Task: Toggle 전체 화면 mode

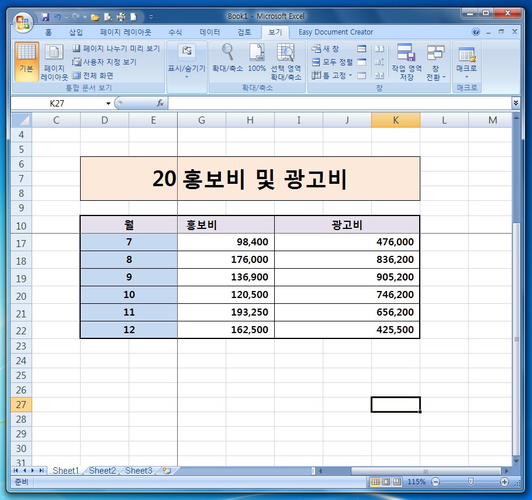Action: (92, 76)
